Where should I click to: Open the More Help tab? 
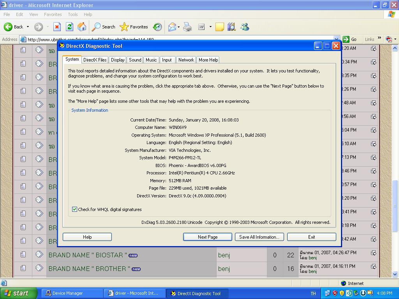(x=208, y=60)
